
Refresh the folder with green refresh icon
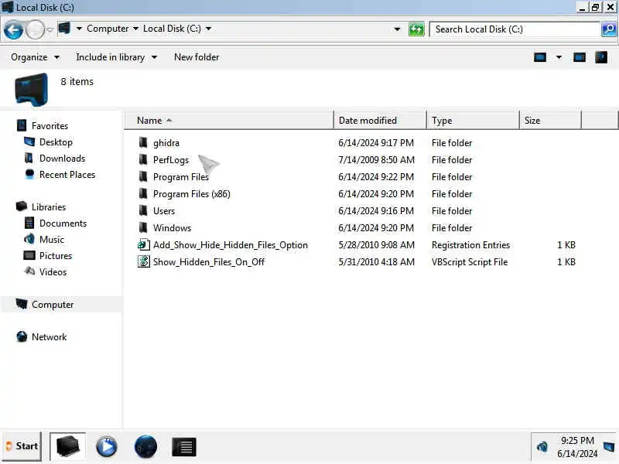tap(416, 29)
